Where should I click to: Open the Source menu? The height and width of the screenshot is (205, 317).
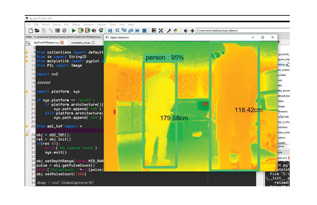point(57,24)
